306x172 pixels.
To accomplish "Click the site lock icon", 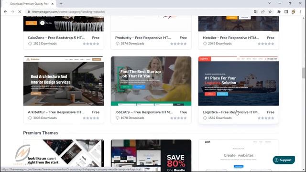I will point(29,11).
